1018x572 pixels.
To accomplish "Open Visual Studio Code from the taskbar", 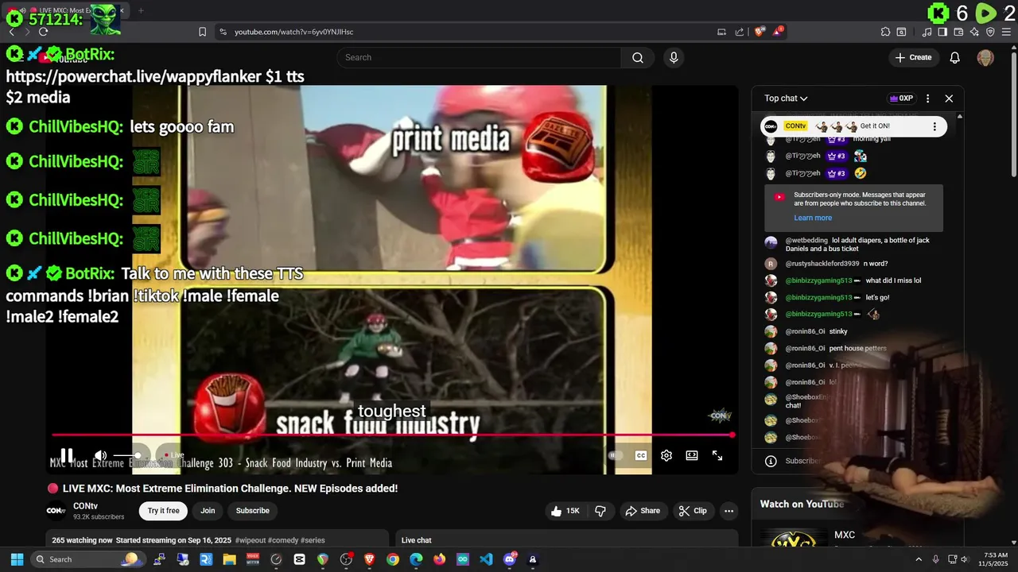I will (486, 559).
